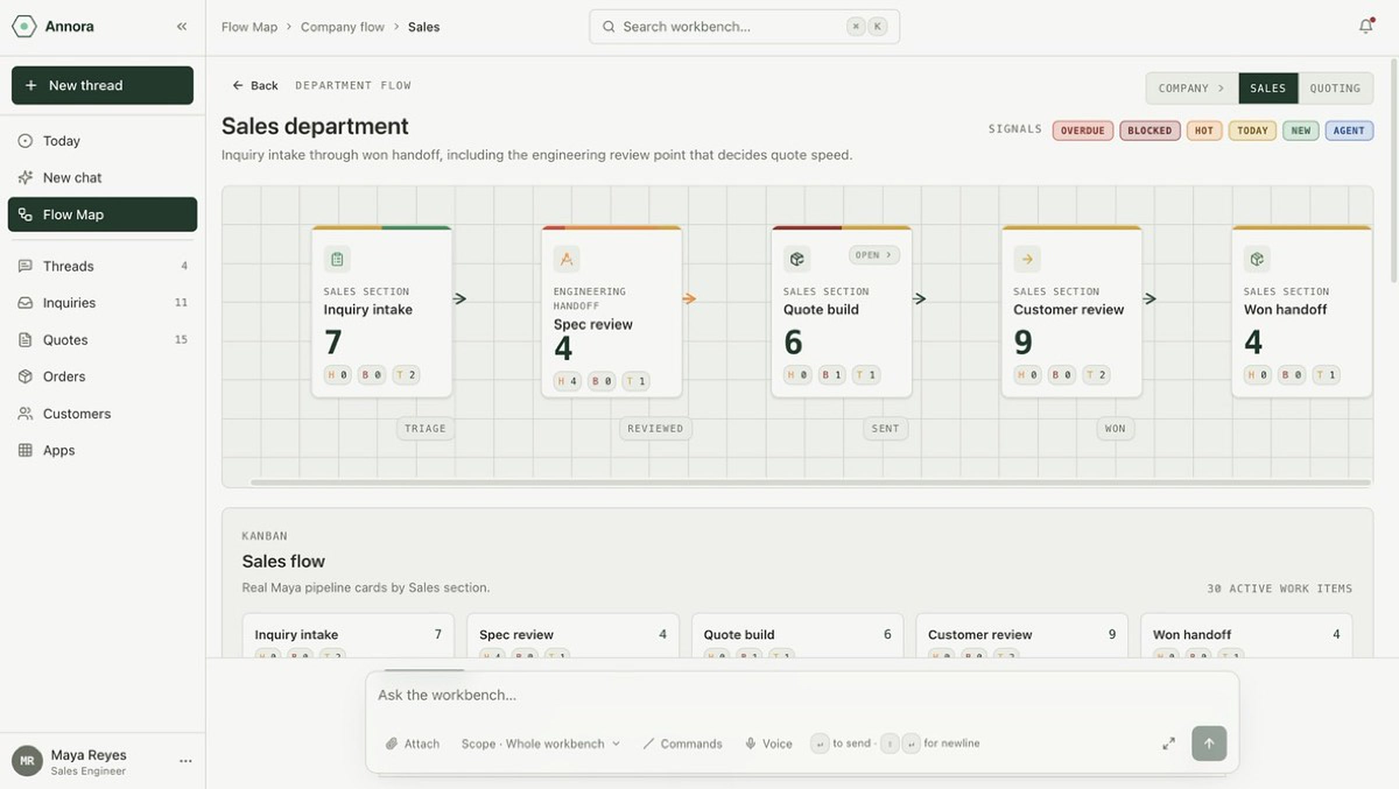The image size is (1399, 789).
Task: Open Maya Reyes more options menu
Action: point(185,761)
